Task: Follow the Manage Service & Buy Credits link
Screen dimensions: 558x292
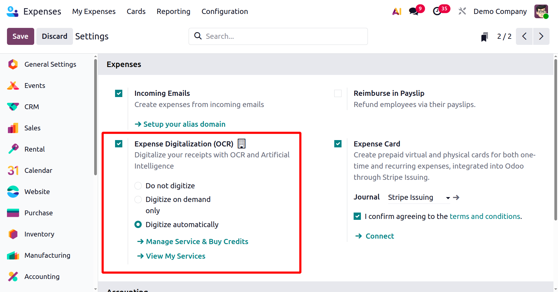Action: click(197, 242)
